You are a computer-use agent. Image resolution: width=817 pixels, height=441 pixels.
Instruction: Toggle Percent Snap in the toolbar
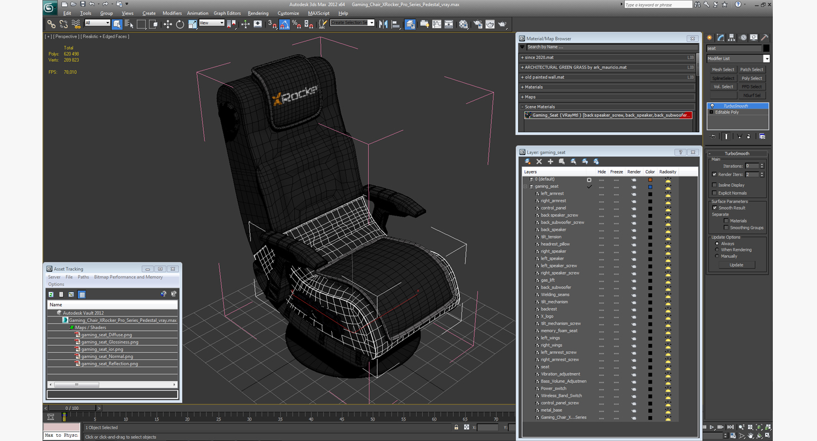pyautogui.click(x=296, y=24)
